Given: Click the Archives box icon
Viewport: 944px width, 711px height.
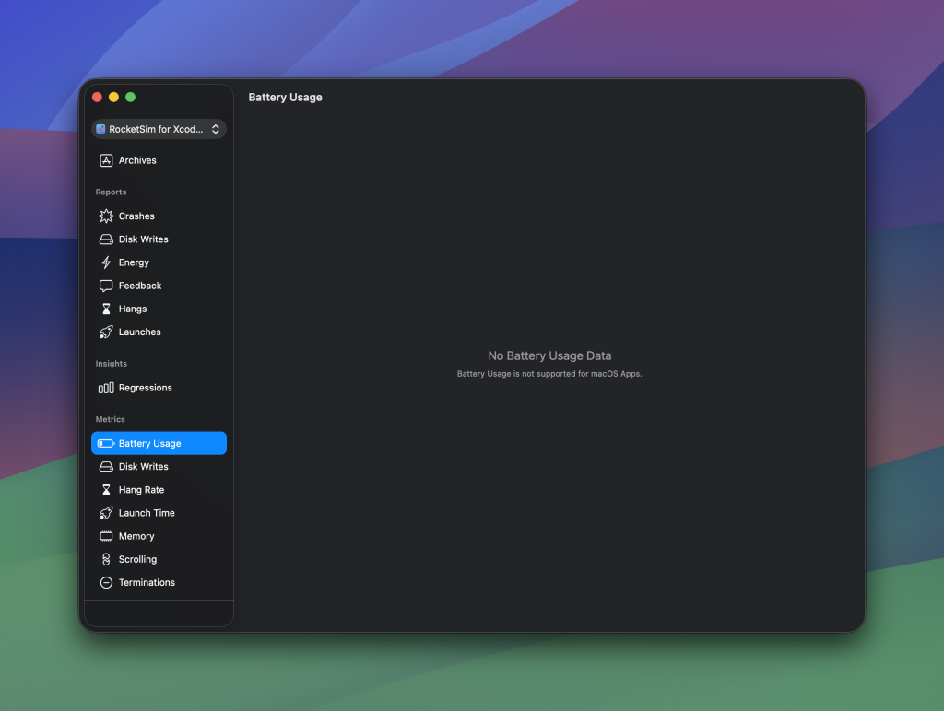Looking at the screenshot, I should 107,160.
